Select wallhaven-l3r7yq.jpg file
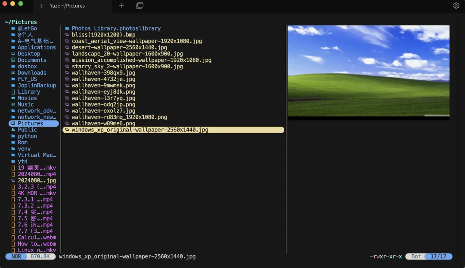Image resolution: width=465 pixels, height=268 pixels. pyautogui.click(x=103, y=98)
